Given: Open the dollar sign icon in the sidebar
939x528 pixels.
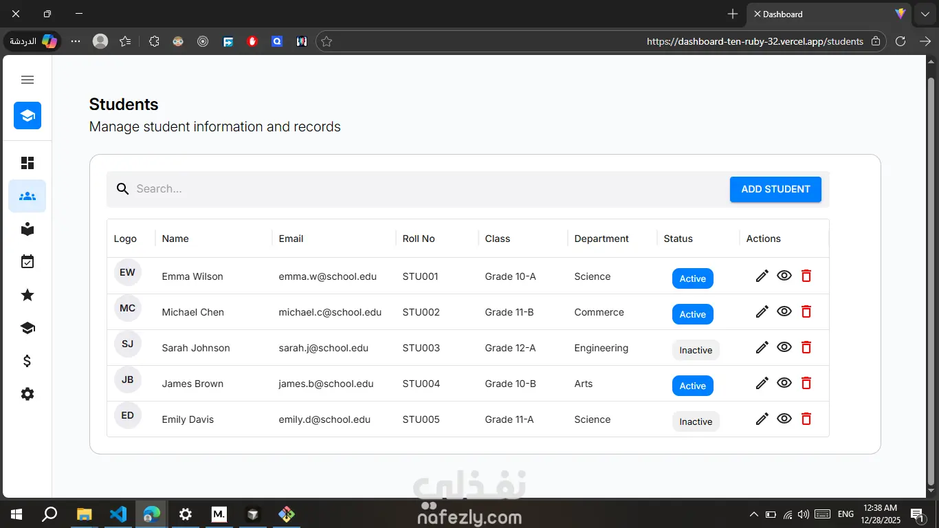Looking at the screenshot, I should (x=27, y=361).
